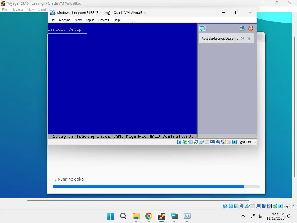This screenshot has width=297, height=223.
Task: Click CPU virtualization indicator in Longhorn status bar
Action: click(x=224, y=142)
